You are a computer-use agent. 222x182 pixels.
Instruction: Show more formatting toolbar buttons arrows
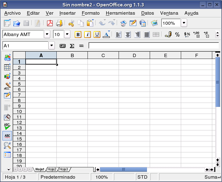(218, 35)
